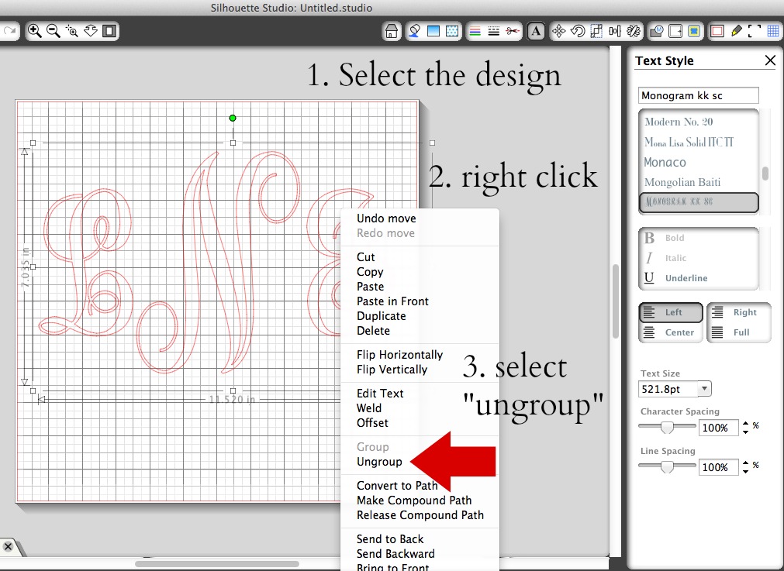Click the Zoom In magnifier
Viewport: 784px width, 571px height.
[x=34, y=31]
